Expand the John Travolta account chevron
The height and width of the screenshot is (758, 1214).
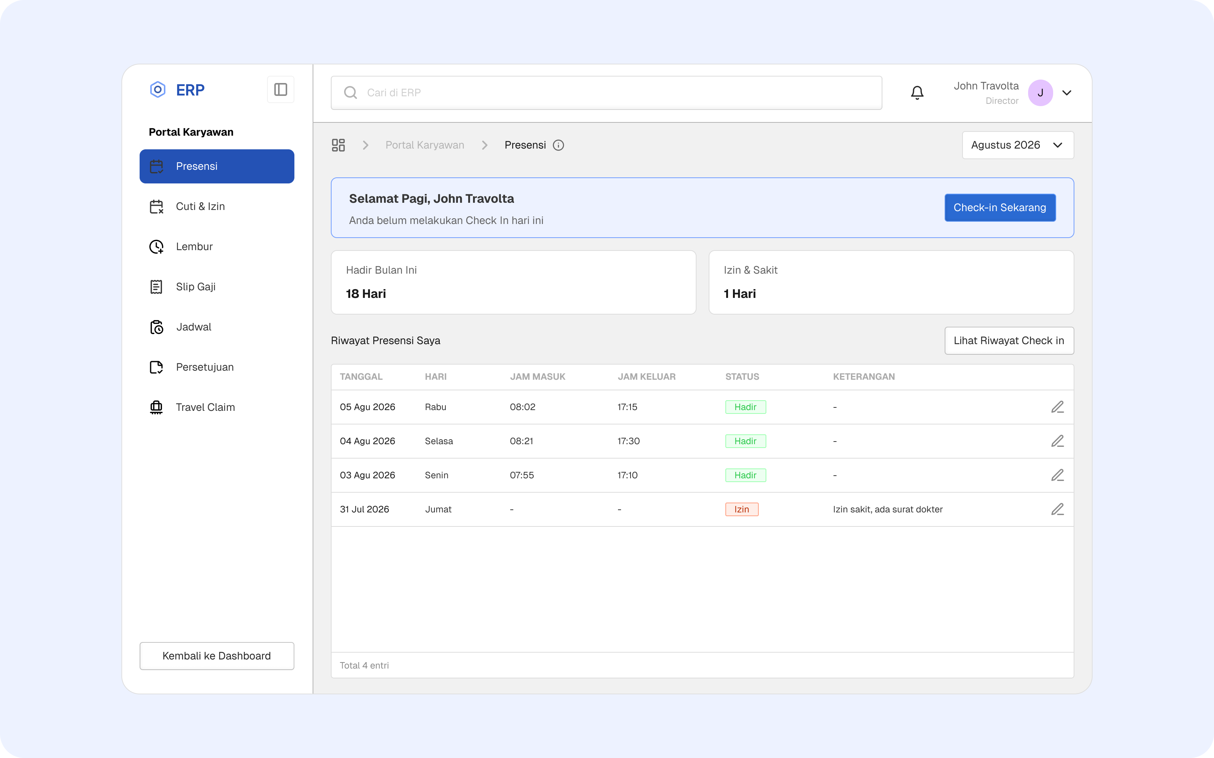pyautogui.click(x=1067, y=93)
